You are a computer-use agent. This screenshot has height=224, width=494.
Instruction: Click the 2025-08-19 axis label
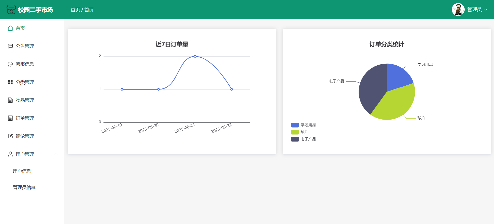(112, 128)
